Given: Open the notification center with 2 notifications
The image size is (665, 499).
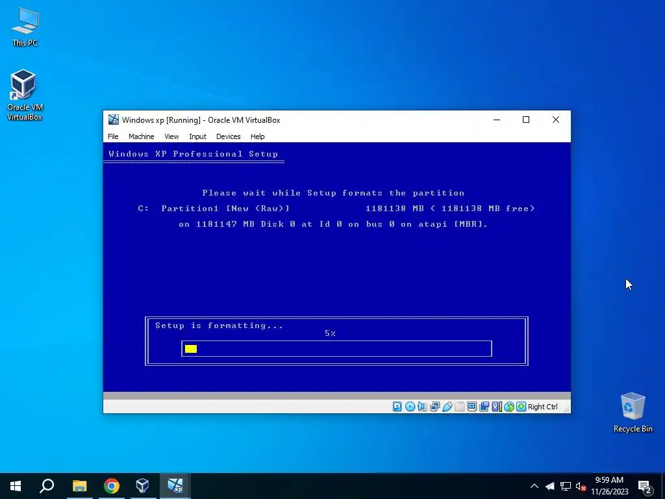Looking at the screenshot, I should coord(644,487).
